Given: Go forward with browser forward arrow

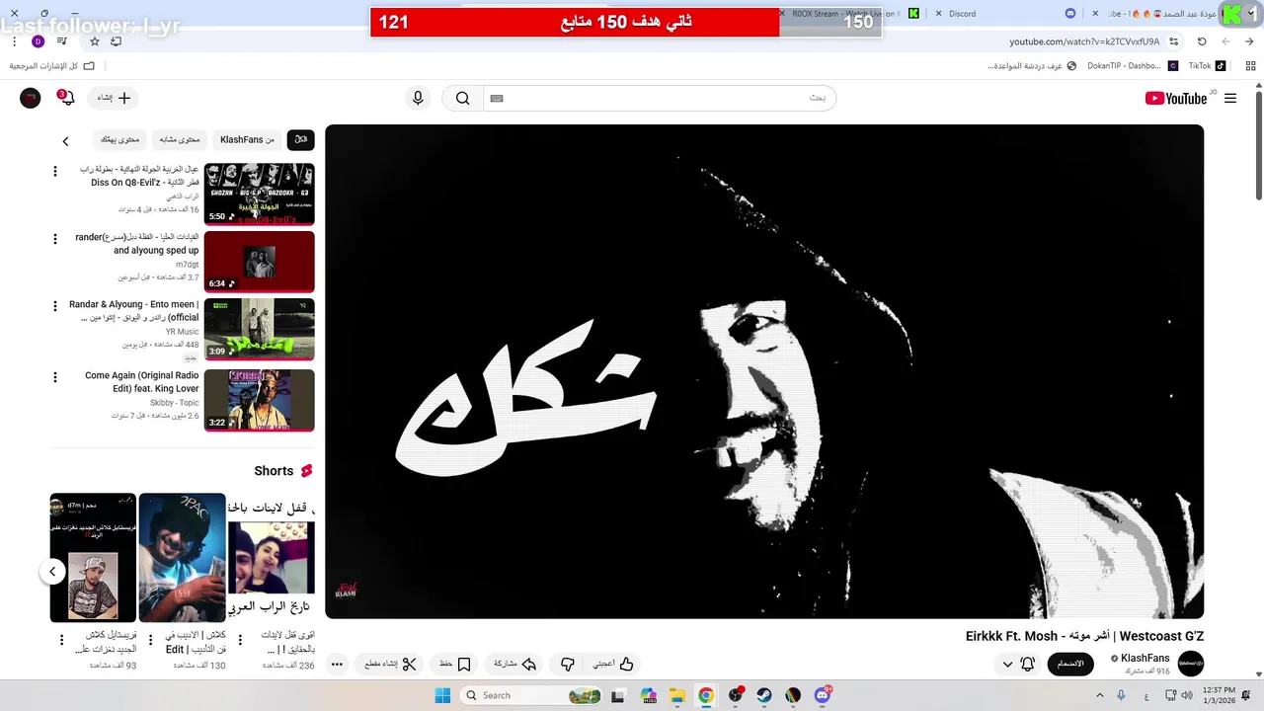Looking at the screenshot, I should pyautogui.click(x=1225, y=41).
